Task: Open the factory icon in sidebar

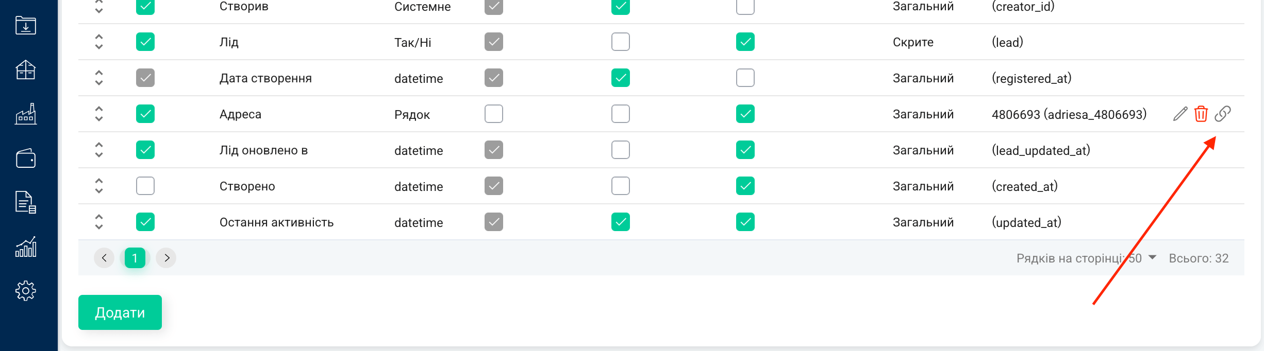Action: (26, 114)
